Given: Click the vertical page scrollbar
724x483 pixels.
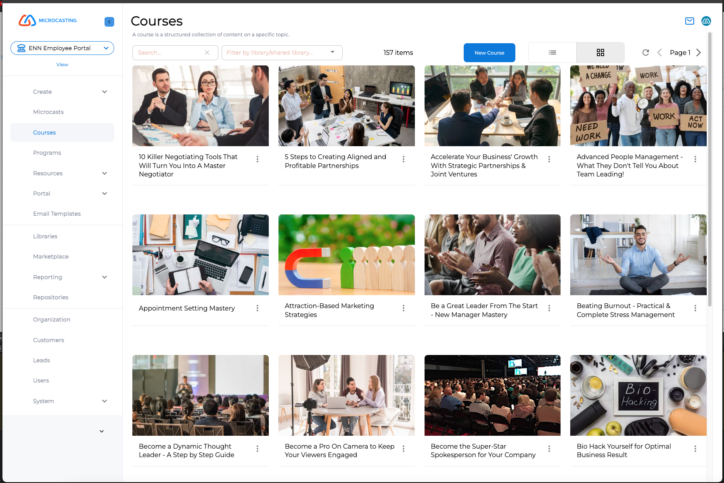Looking at the screenshot, I should tap(710, 170).
